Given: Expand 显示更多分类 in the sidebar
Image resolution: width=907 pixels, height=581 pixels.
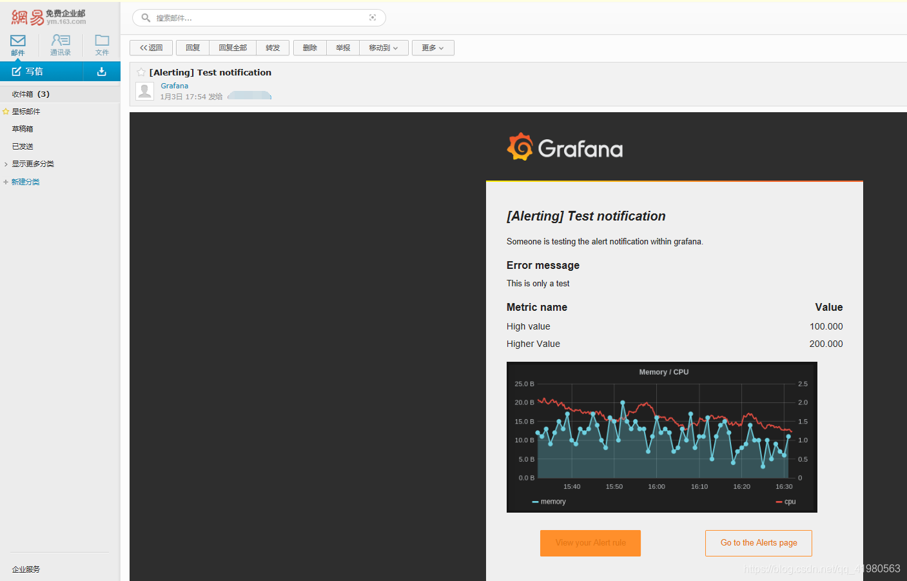Looking at the screenshot, I should click(x=33, y=164).
